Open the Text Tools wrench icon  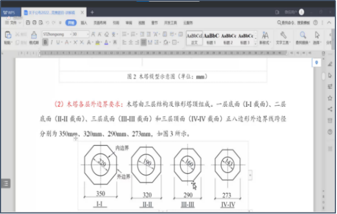point(283,35)
